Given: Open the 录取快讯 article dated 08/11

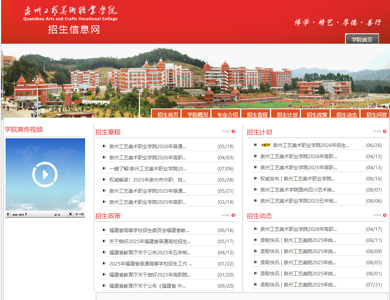Looking at the screenshot, I should (x=298, y=240).
